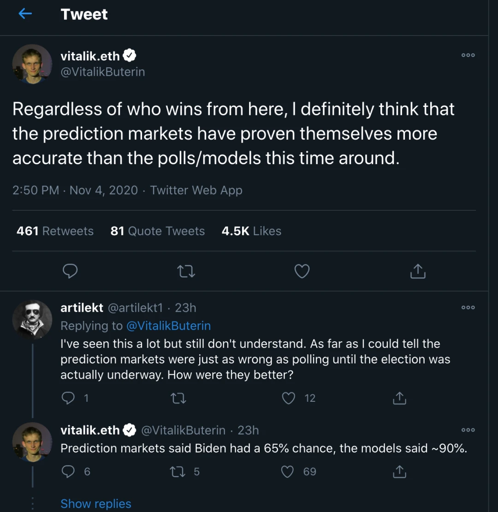Retweet vitalik's reply with 5 retweets
Image resolution: width=498 pixels, height=512 pixels.
point(178,472)
